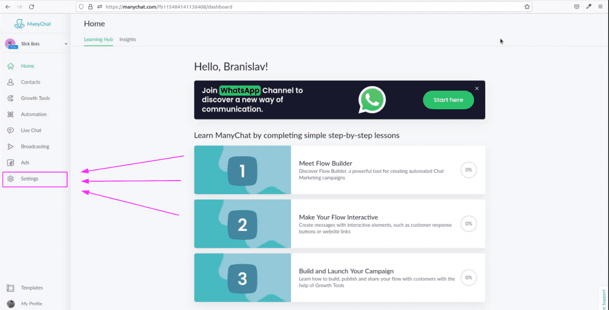Open the Templates icon
The height and width of the screenshot is (310, 609).
coord(11,288)
